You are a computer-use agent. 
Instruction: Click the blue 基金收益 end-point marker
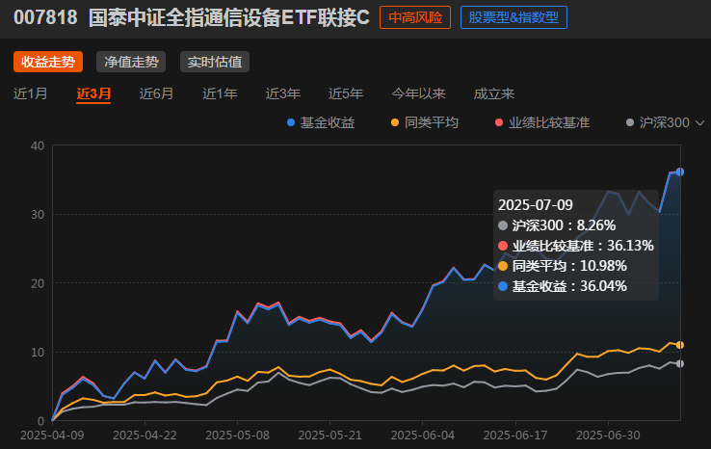pos(680,172)
